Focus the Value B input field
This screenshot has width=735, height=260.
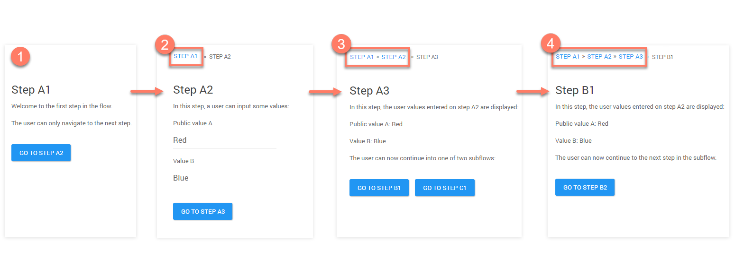pyautogui.click(x=224, y=178)
